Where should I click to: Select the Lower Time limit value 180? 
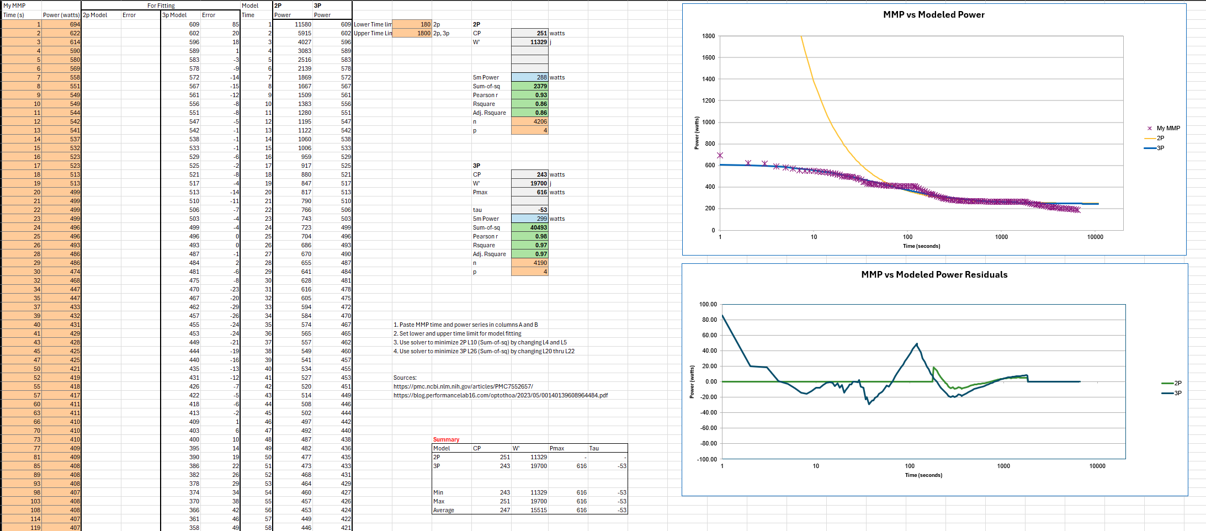point(412,24)
